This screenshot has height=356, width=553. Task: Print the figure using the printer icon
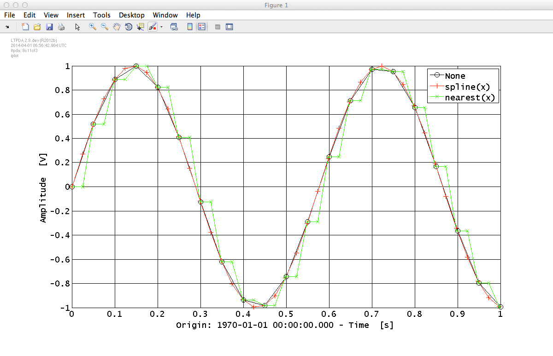click(61, 27)
